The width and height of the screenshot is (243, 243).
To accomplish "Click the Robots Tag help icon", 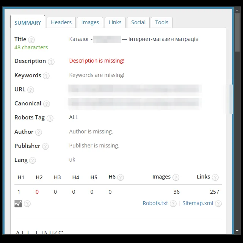I will coord(50,118).
